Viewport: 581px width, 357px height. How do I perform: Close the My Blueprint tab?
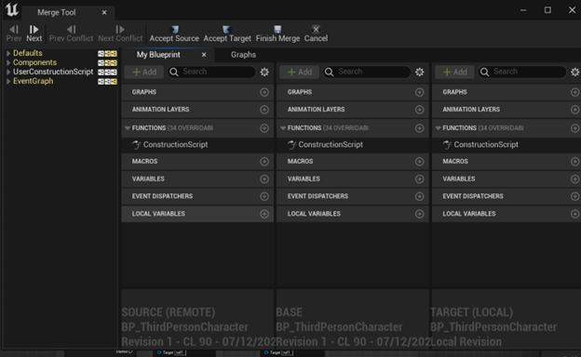point(204,55)
